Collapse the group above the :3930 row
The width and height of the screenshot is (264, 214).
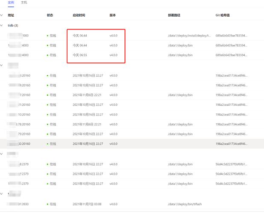(x=1, y=194)
